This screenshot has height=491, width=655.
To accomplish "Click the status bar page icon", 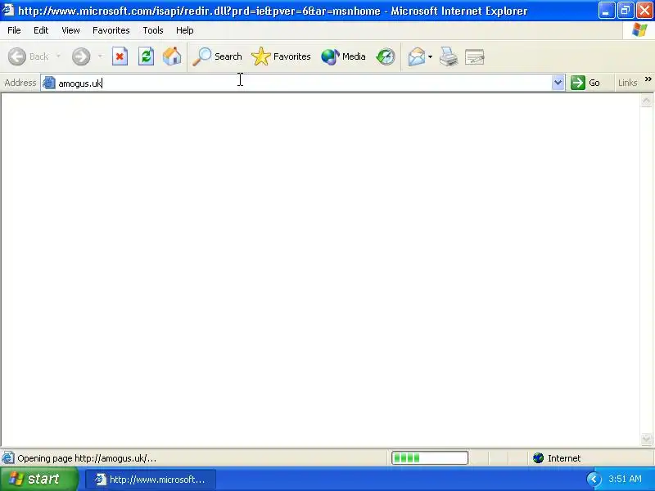I will coord(8,458).
